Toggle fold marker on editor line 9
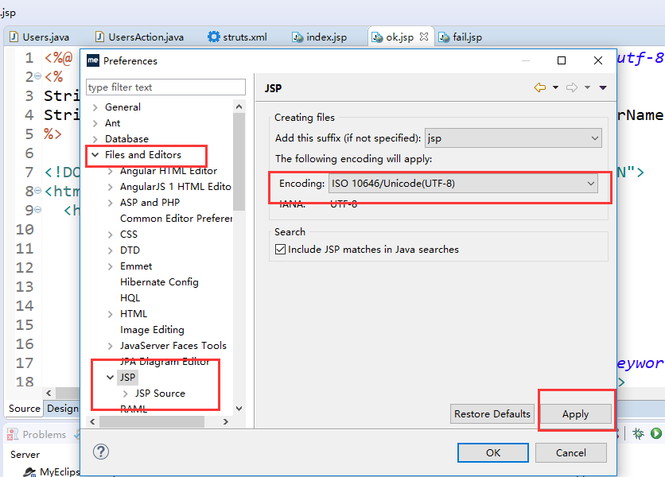The width and height of the screenshot is (665, 477). 37,209
